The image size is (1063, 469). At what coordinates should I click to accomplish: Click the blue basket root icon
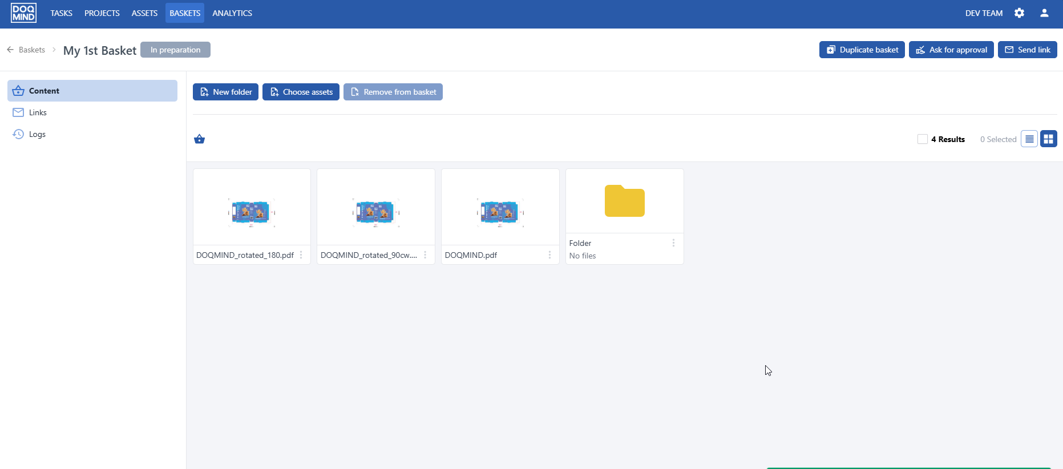tap(199, 139)
